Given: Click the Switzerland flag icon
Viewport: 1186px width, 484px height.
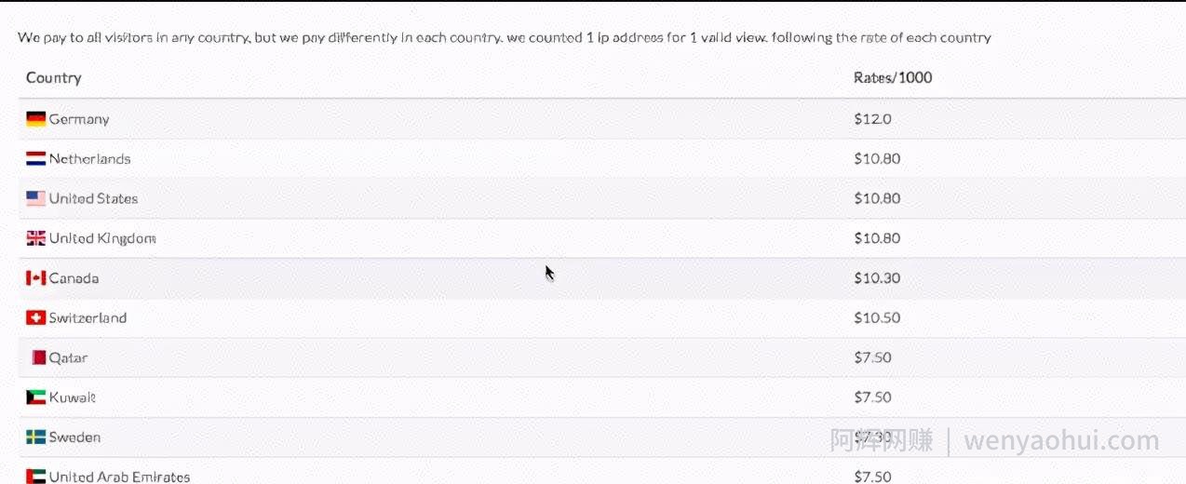Looking at the screenshot, I should pyautogui.click(x=35, y=317).
